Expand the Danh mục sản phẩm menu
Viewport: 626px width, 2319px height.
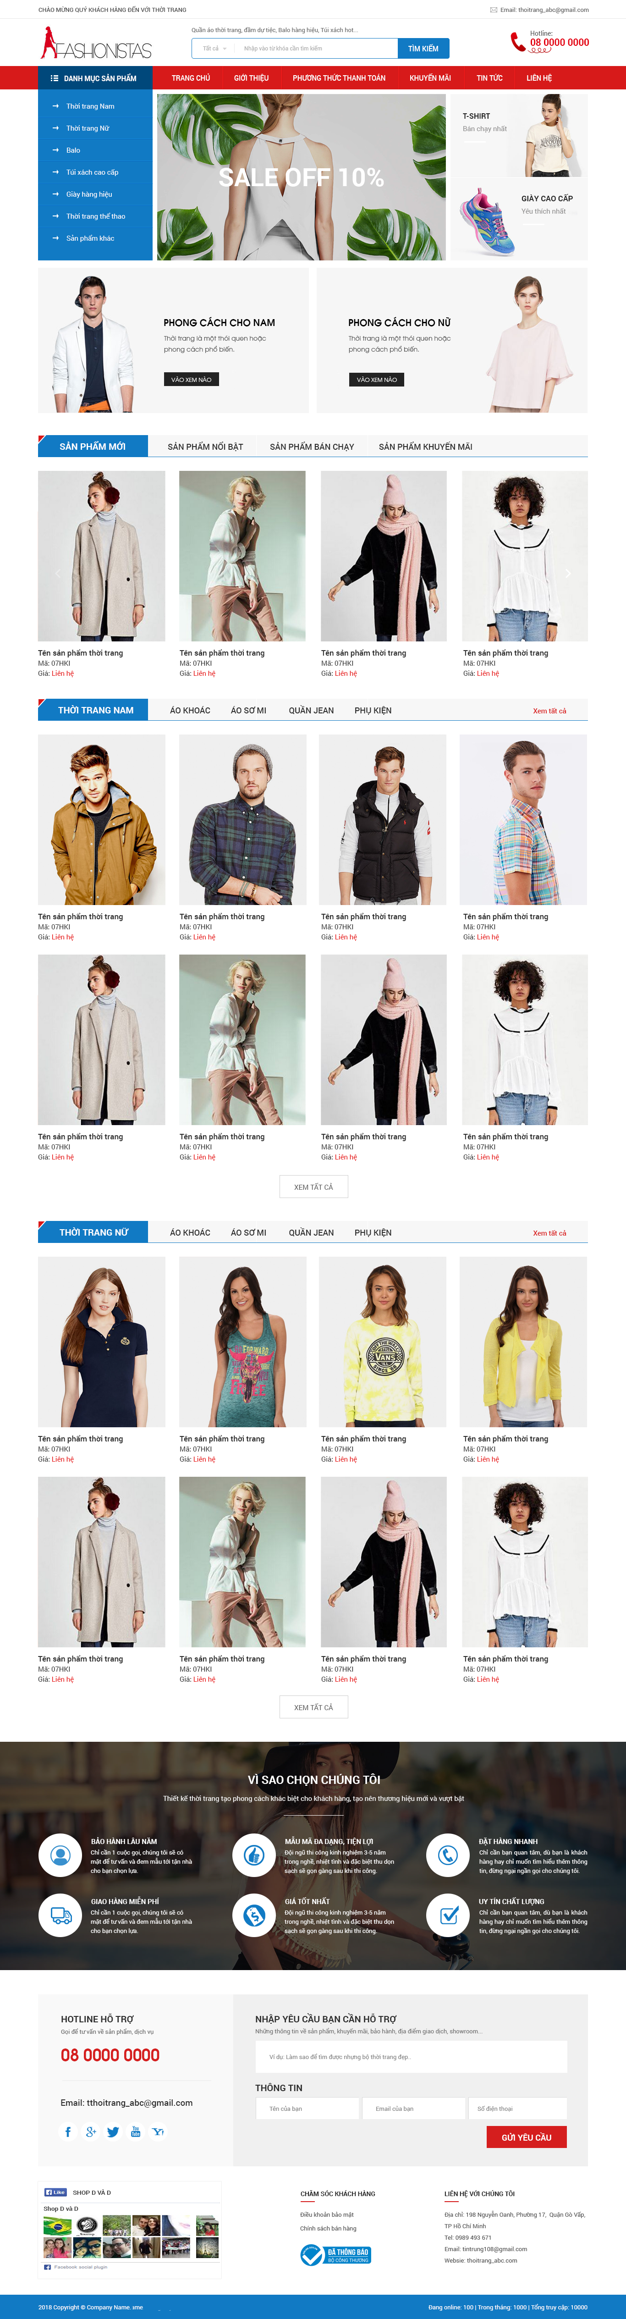[94, 77]
